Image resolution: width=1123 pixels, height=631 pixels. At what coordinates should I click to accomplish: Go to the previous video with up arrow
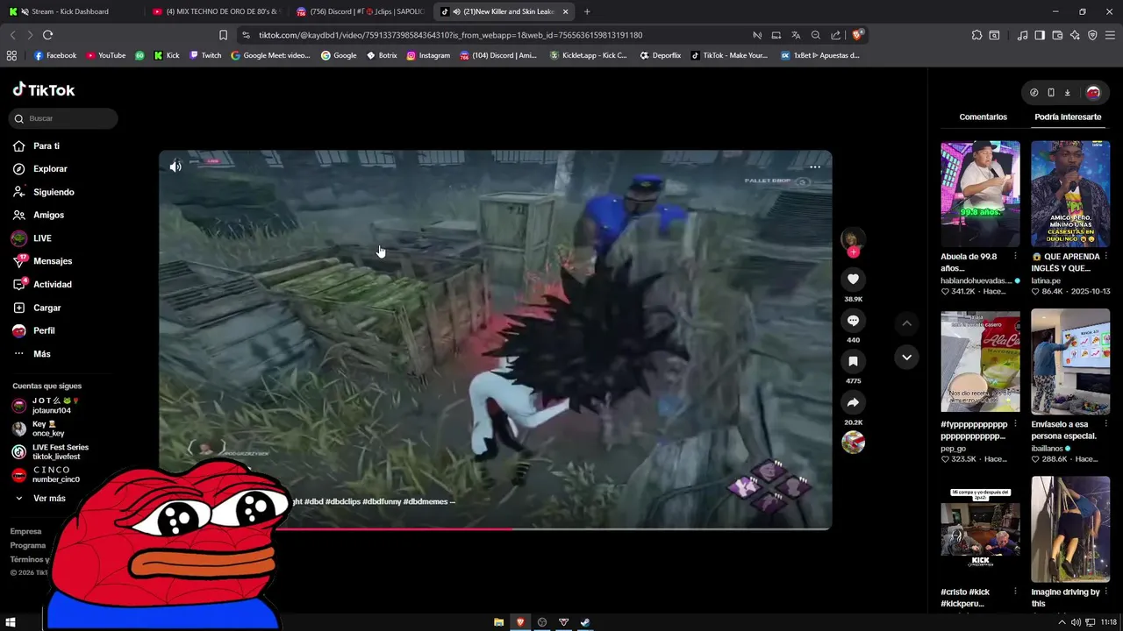[x=906, y=323]
